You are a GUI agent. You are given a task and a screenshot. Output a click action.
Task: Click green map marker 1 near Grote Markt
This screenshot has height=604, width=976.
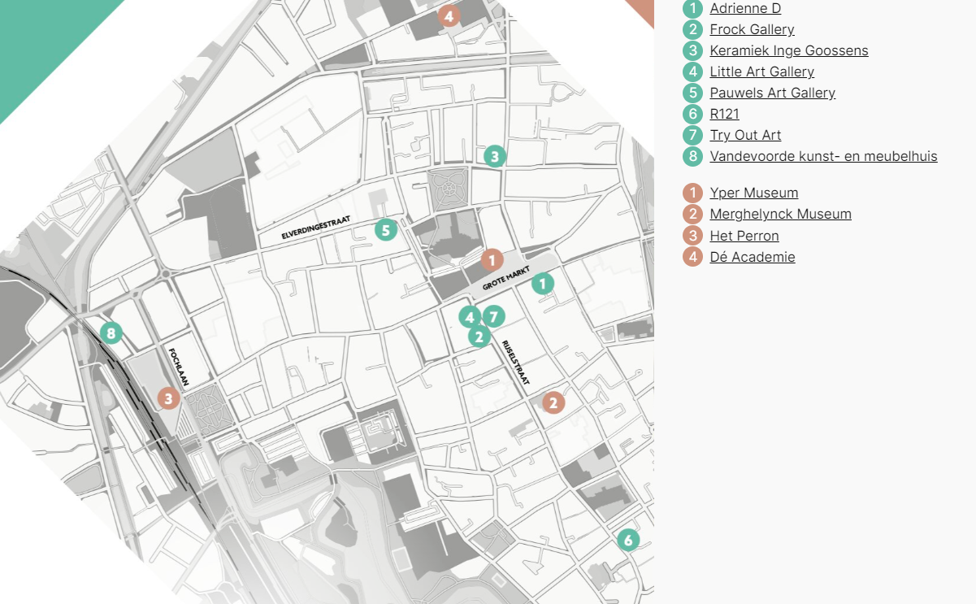tap(543, 284)
